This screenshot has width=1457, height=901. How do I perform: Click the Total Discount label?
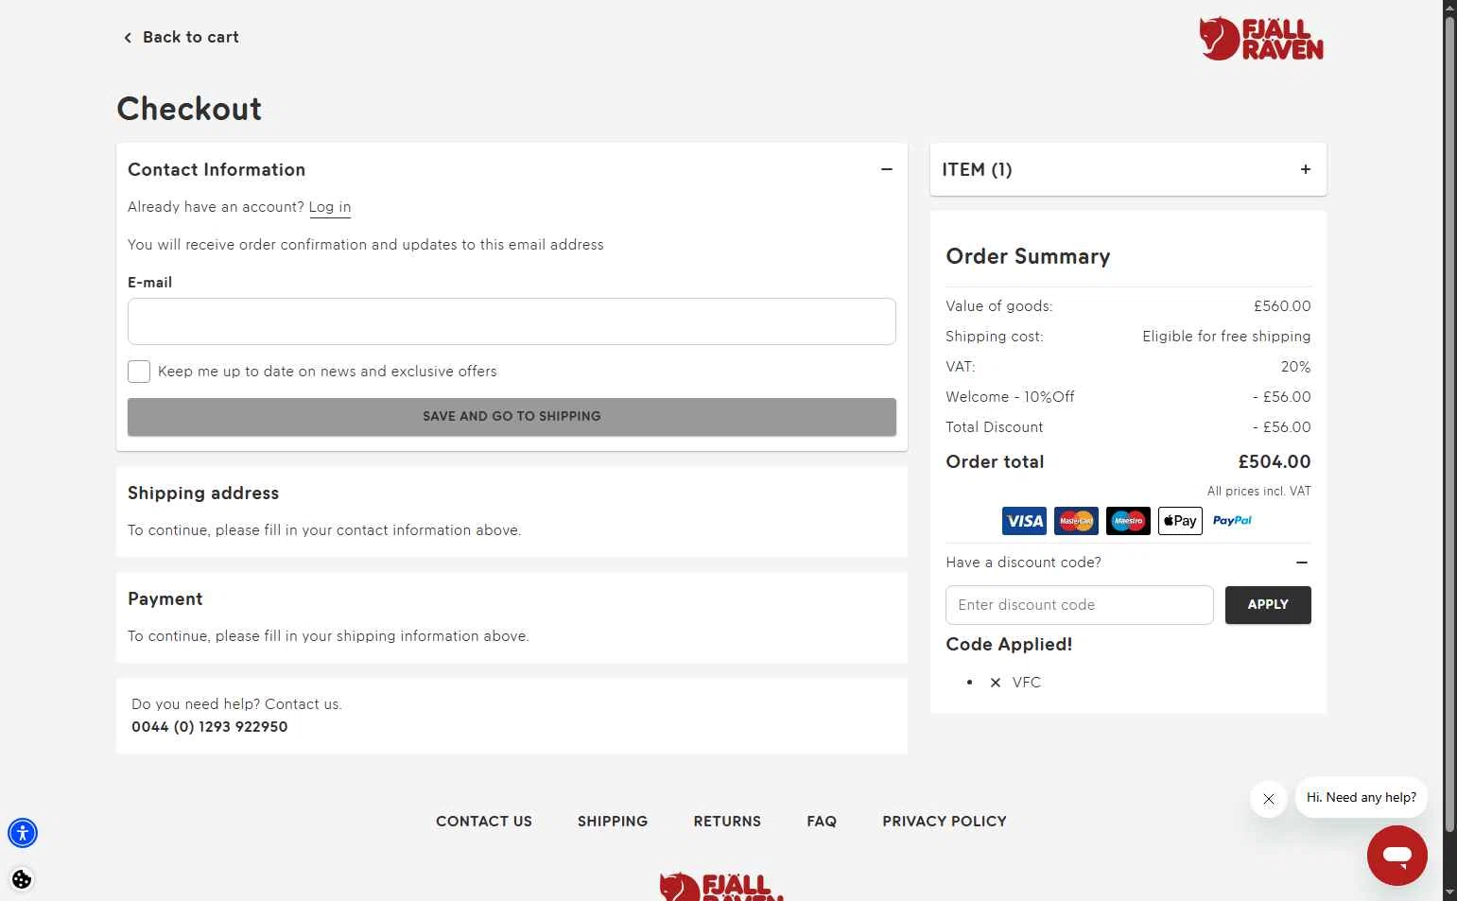(995, 427)
